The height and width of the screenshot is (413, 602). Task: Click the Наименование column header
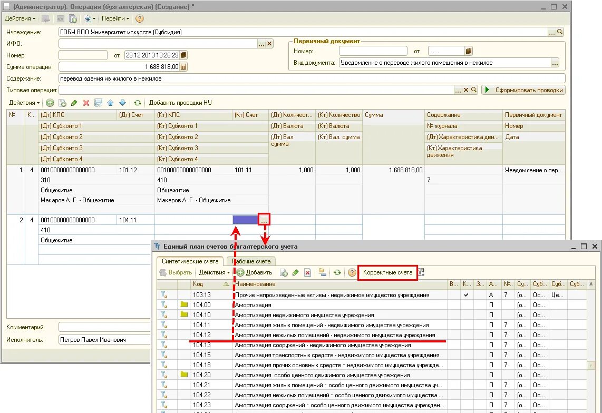340,284
